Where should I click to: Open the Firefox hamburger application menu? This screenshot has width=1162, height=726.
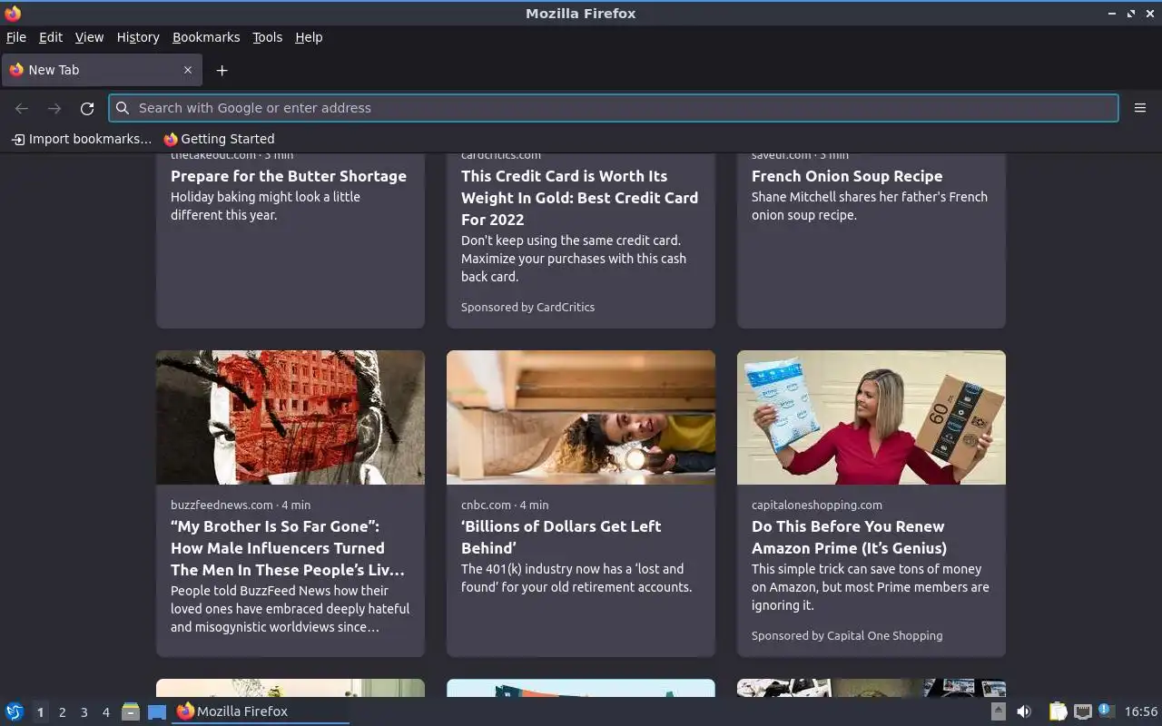(1140, 108)
